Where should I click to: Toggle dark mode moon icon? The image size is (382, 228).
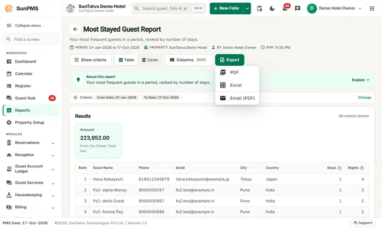272,8
